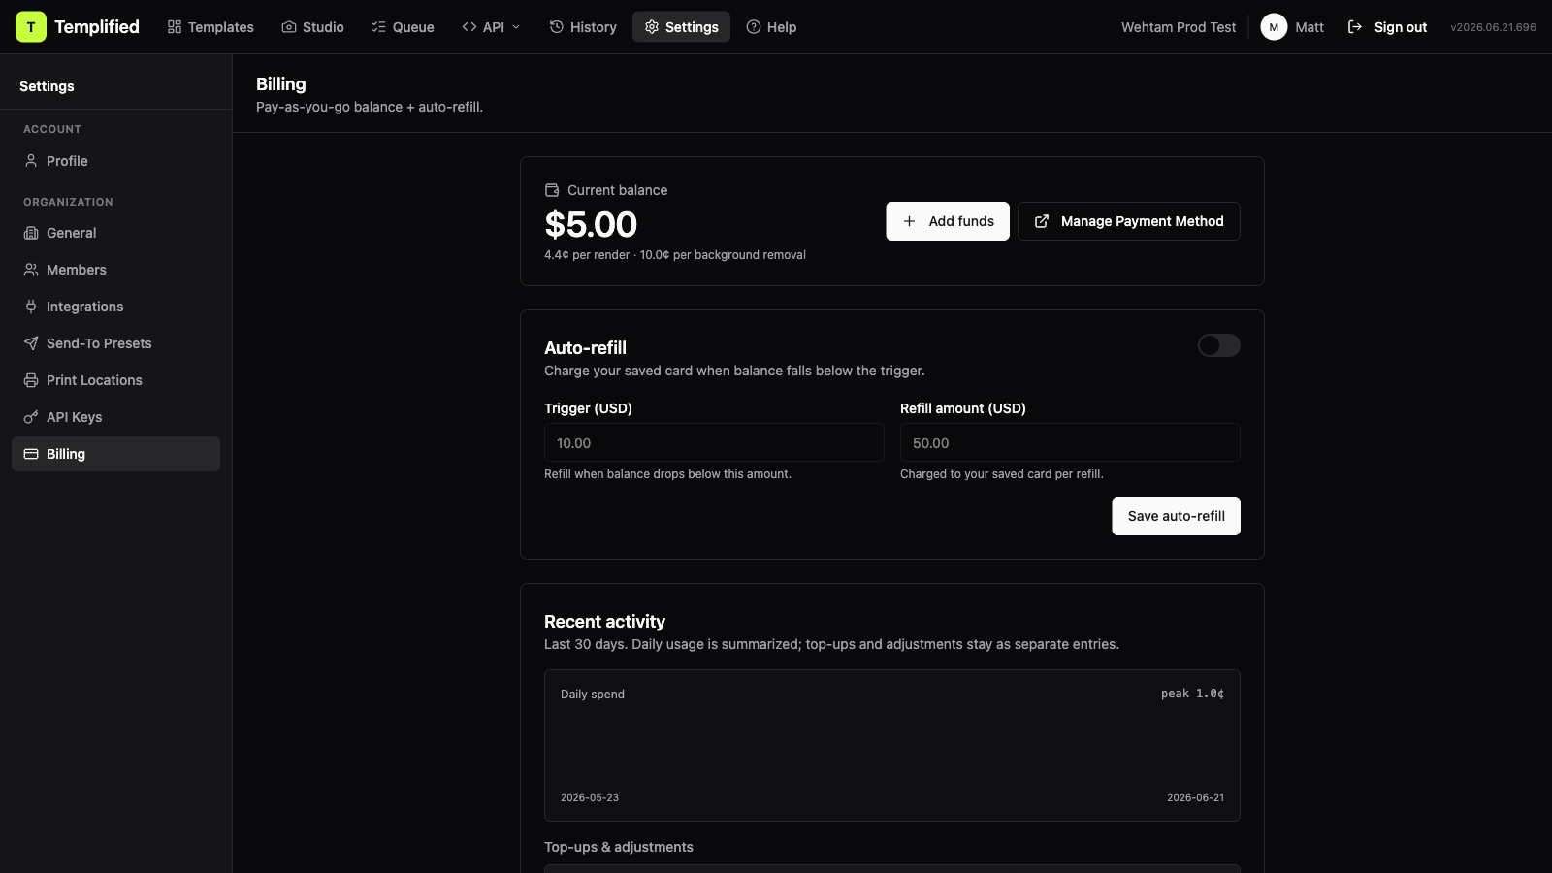Open General organization settings
Image resolution: width=1552 pixels, height=873 pixels.
tap(115, 233)
